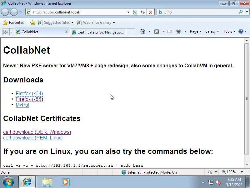Download the PEM Linux certificate

click(x=33, y=138)
